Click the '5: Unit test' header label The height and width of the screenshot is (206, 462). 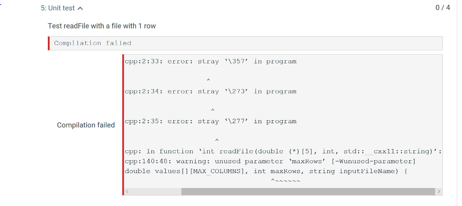pyautogui.click(x=58, y=9)
